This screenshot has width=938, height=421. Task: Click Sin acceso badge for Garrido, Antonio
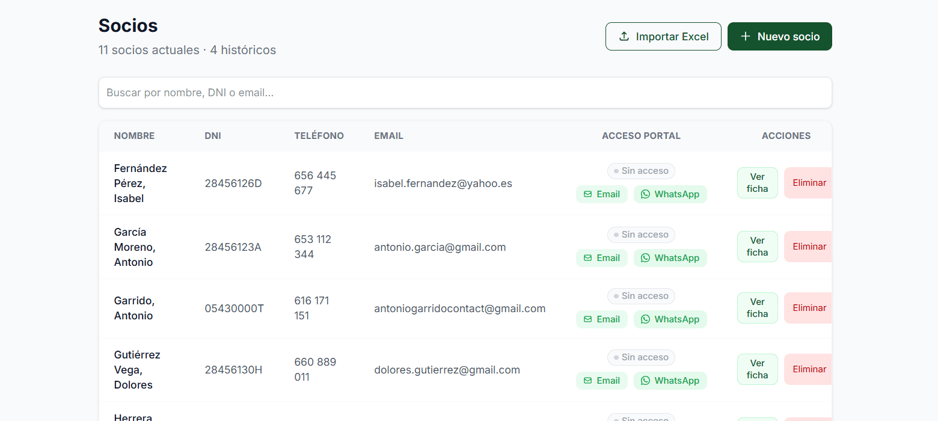[x=641, y=297]
